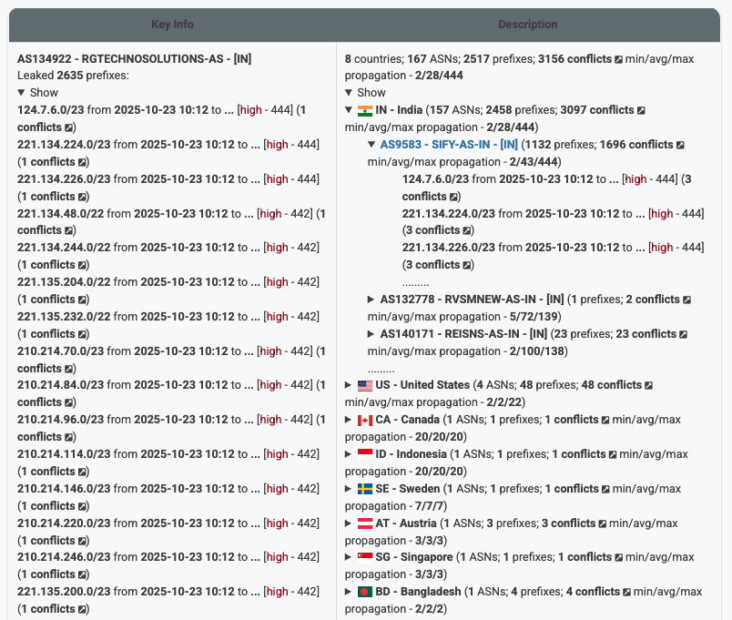The width and height of the screenshot is (732, 620).
Task: Open conflicts icon for AS132778 2 conflicts
Action: point(686,300)
